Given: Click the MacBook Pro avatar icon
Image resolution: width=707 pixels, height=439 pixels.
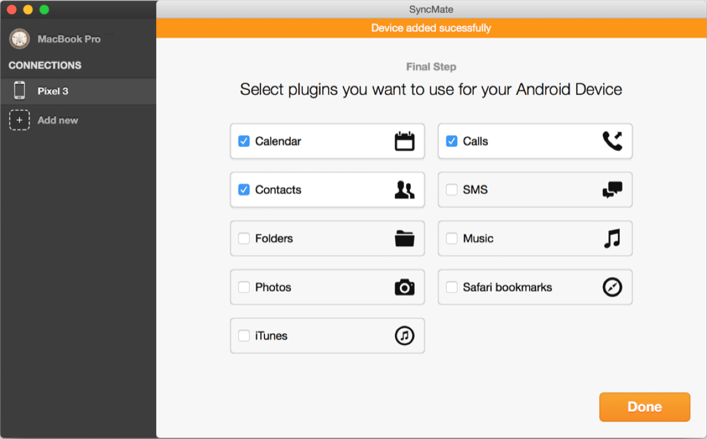Looking at the screenshot, I should click(x=19, y=39).
